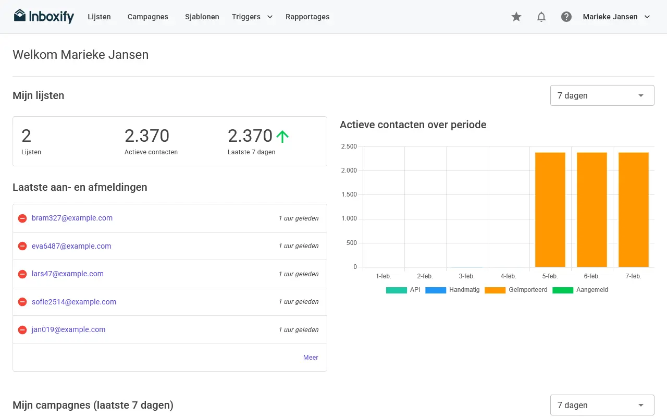667x417 pixels.
Task: Click red unsubscribe icon beside bram327@example.com
Action: point(22,218)
